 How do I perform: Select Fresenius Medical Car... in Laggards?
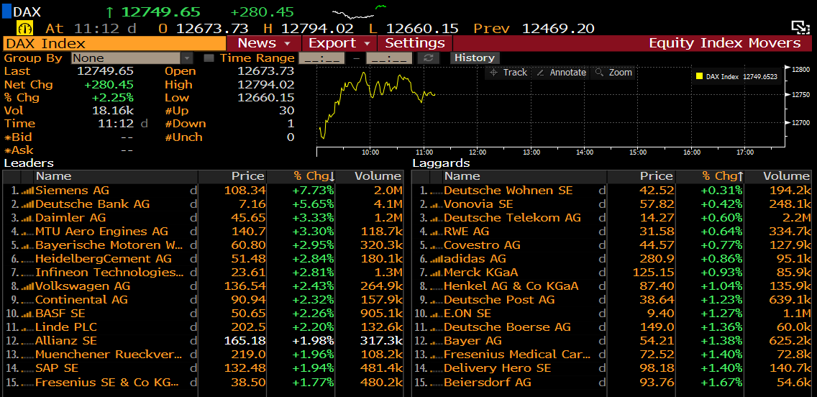518,355
